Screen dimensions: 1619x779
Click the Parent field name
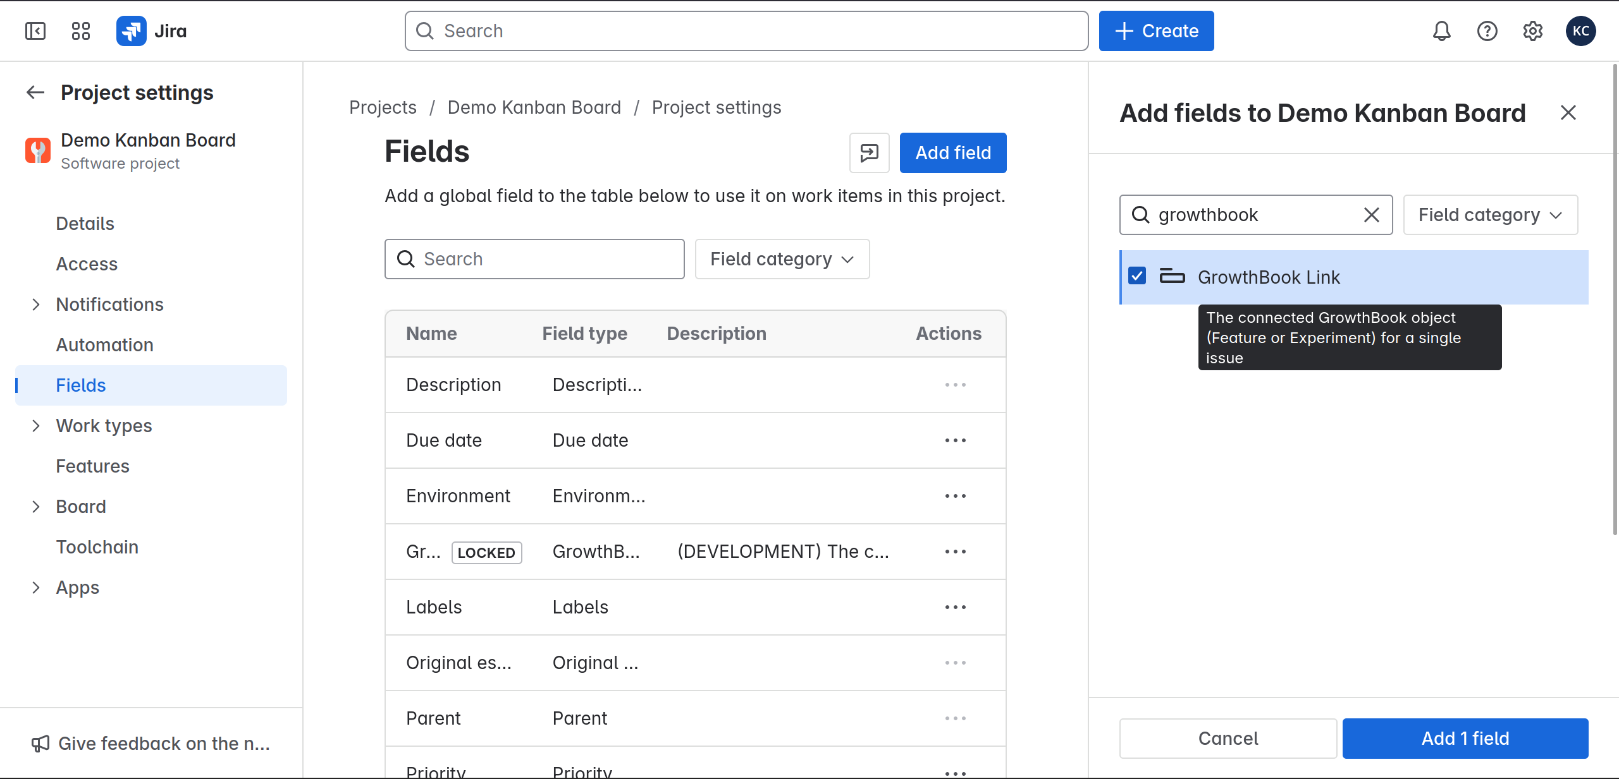click(x=433, y=718)
